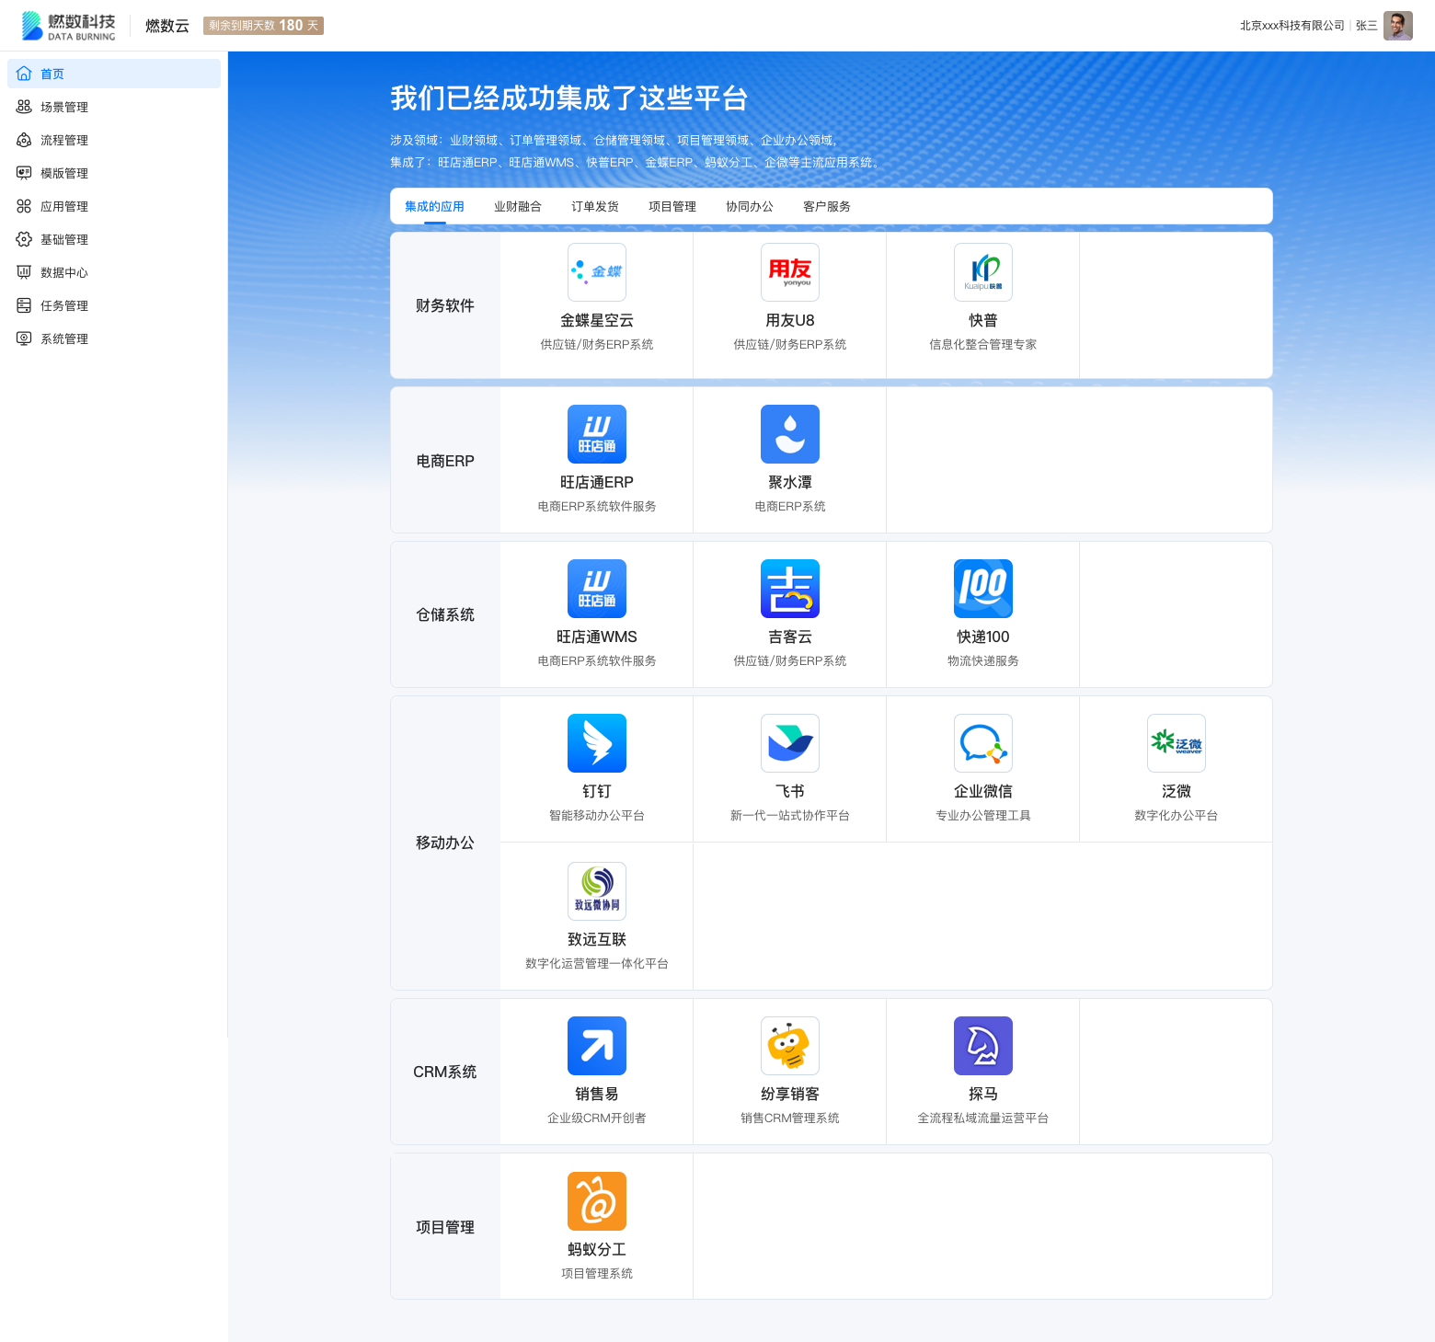Screen dimensions: 1435x1342
Task: Click the 仓储系统 category label
Action: pyautogui.click(x=445, y=614)
